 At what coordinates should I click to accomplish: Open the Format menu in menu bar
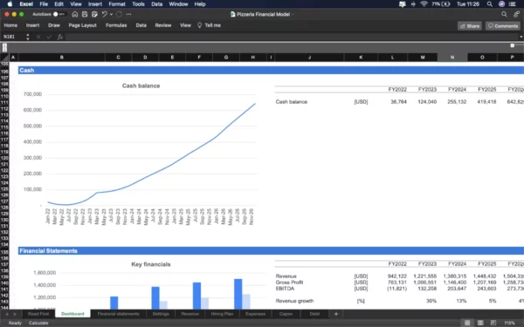[x=117, y=4]
